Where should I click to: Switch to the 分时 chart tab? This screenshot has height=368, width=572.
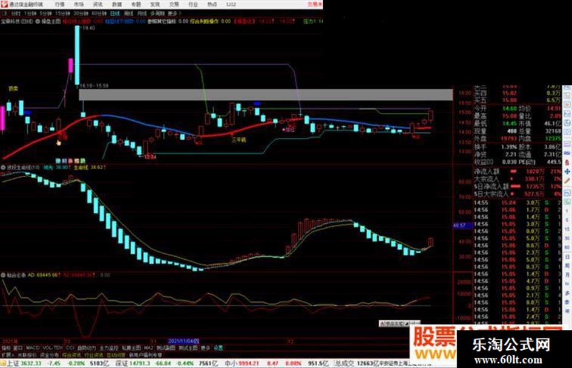point(15,13)
